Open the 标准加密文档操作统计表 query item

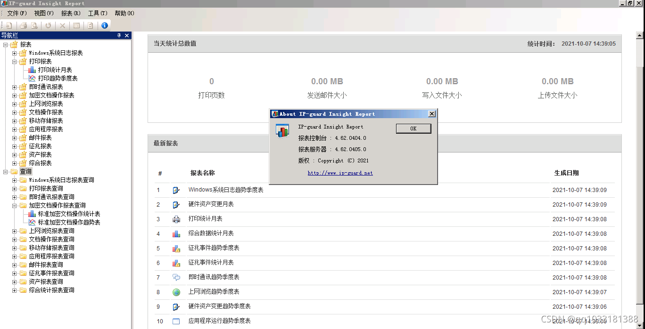tap(64, 214)
